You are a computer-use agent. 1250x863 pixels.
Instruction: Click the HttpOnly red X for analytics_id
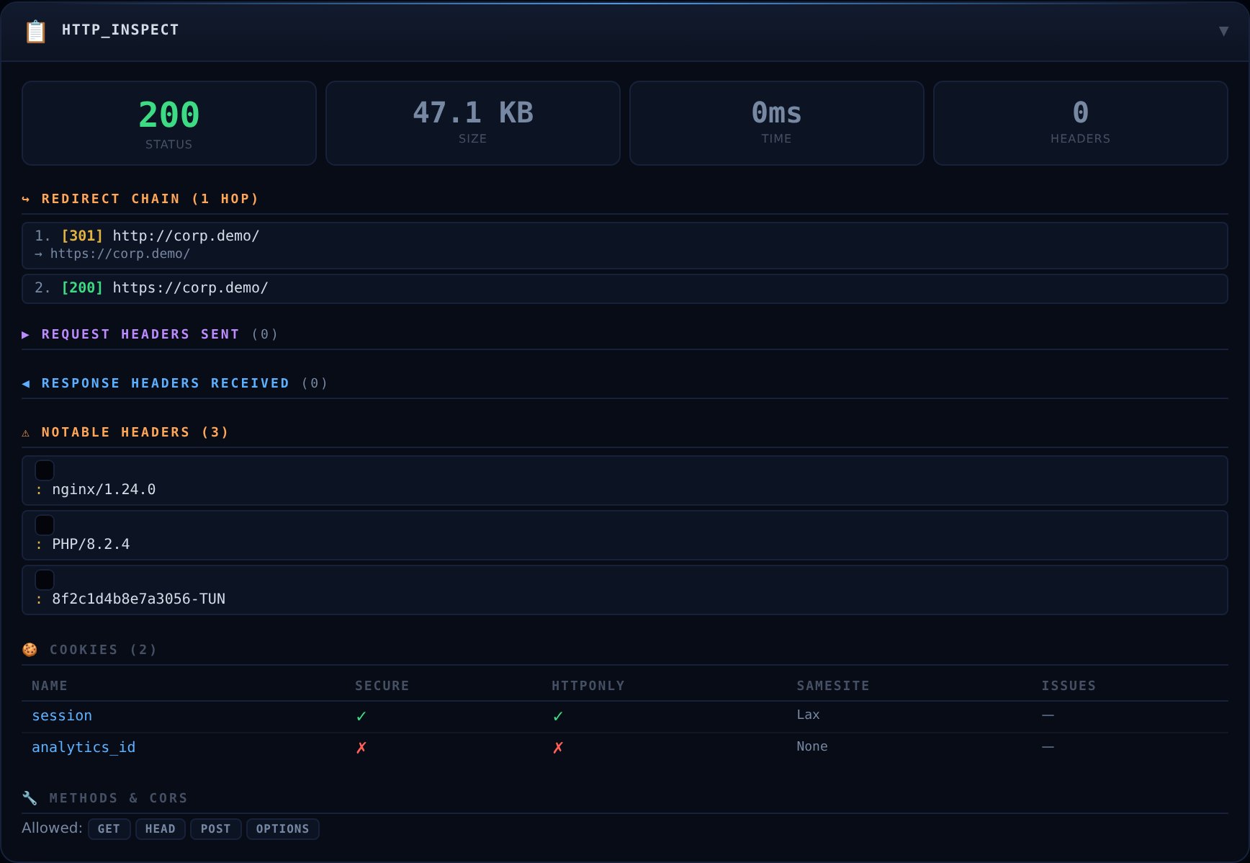(558, 748)
